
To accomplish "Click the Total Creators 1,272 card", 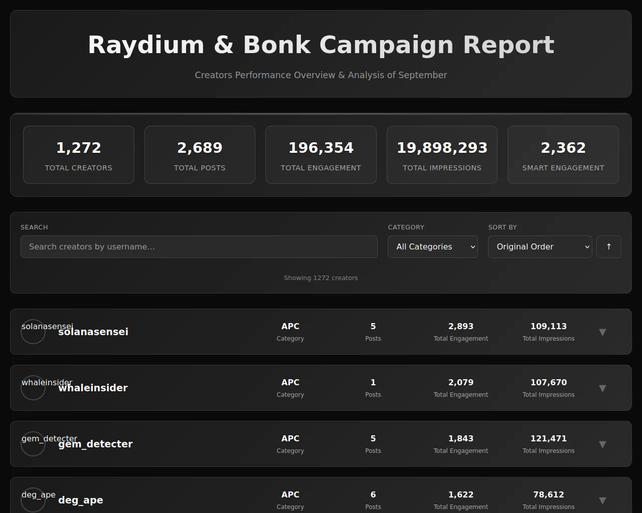I will pyautogui.click(x=79, y=155).
